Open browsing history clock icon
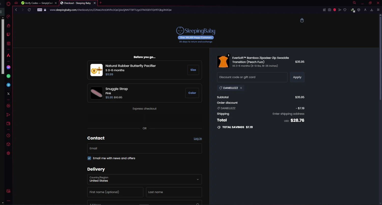This screenshot has height=205, width=382. point(8,136)
